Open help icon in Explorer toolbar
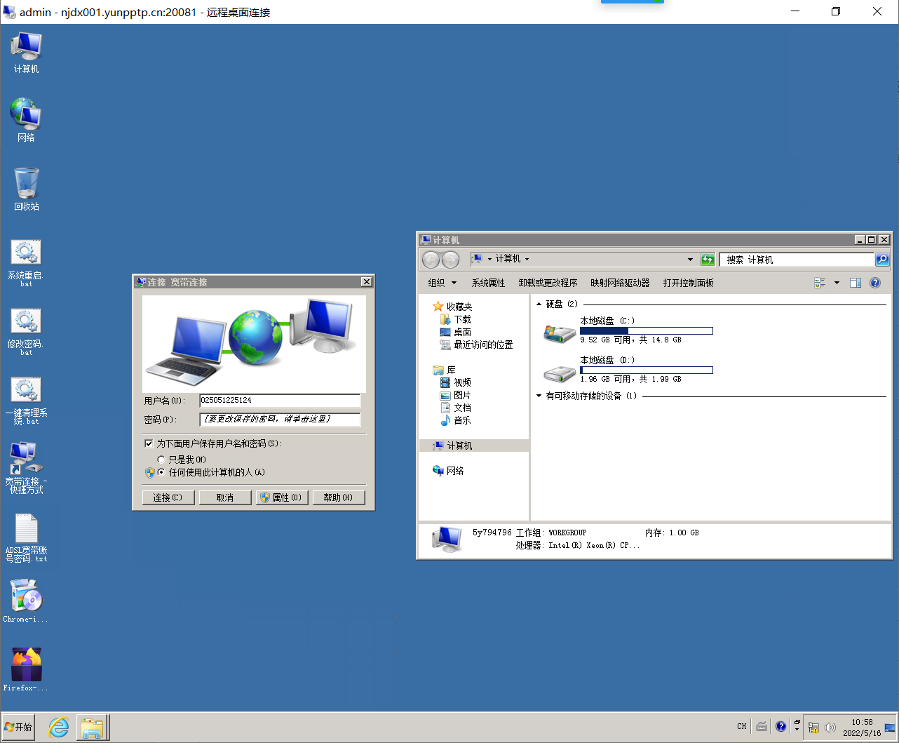This screenshot has height=743, width=899. pos(874,283)
